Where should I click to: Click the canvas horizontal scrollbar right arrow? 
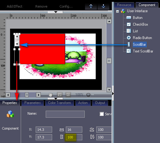coord(38,95)
